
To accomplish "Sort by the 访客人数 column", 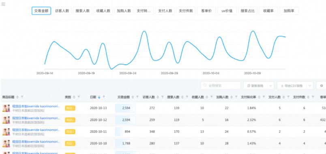I will 158,97.
